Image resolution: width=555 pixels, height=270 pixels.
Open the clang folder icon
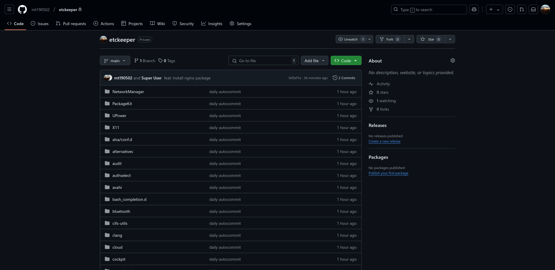pos(107,235)
